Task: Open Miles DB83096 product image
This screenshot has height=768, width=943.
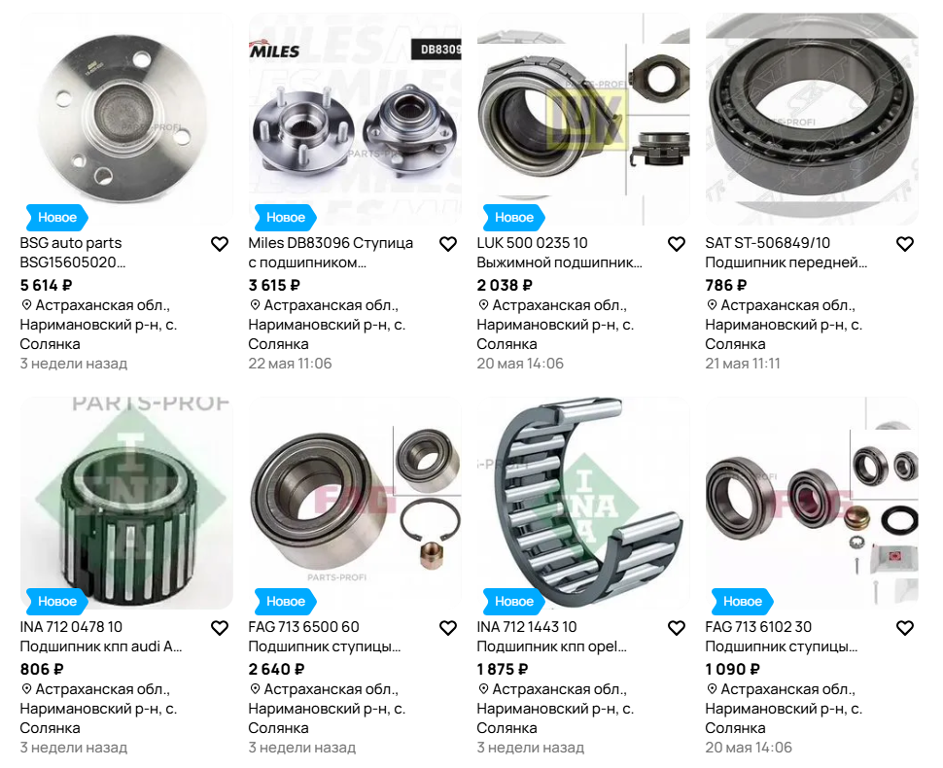Action: [355, 119]
